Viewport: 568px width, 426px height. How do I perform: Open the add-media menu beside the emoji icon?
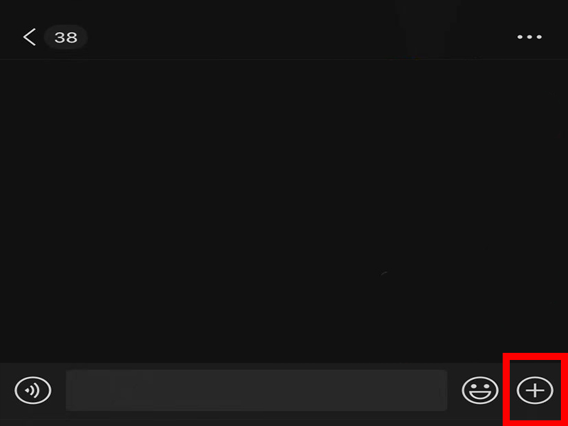pos(535,390)
